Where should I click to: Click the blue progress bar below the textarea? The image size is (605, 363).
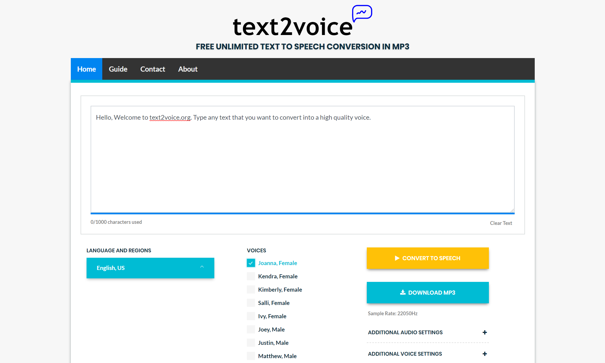point(302,213)
